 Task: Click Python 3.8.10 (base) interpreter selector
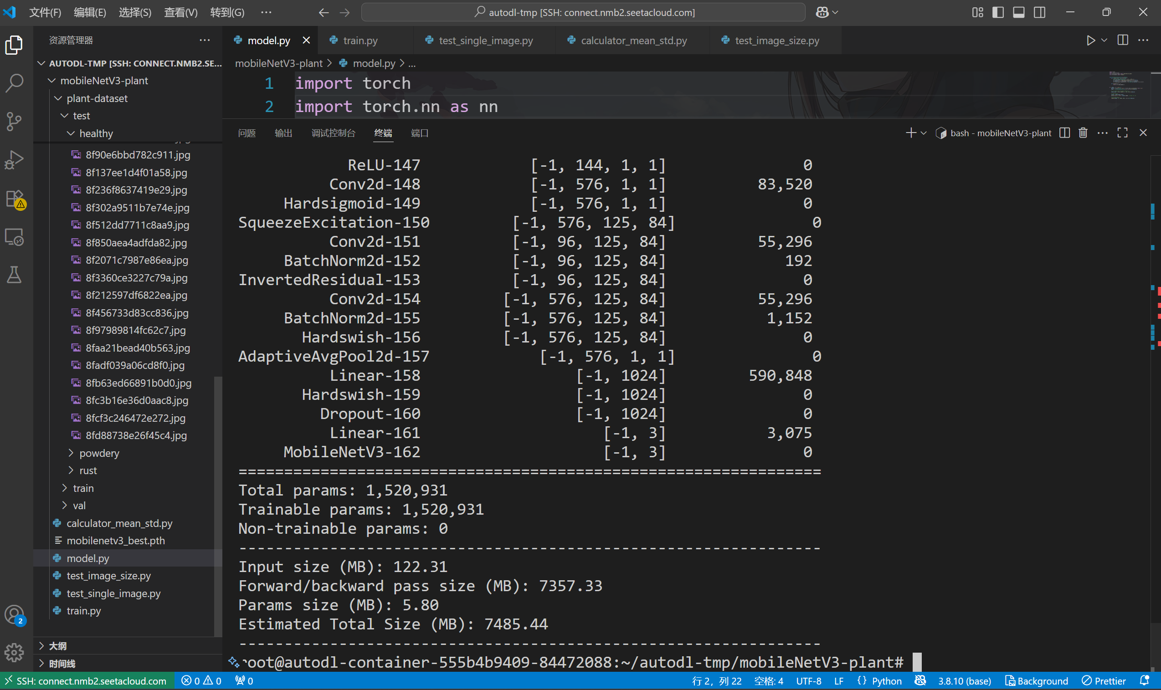964,681
